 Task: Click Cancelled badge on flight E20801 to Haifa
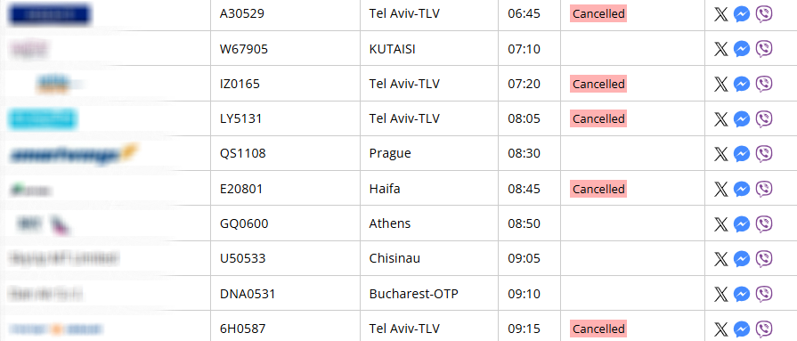click(x=598, y=189)
